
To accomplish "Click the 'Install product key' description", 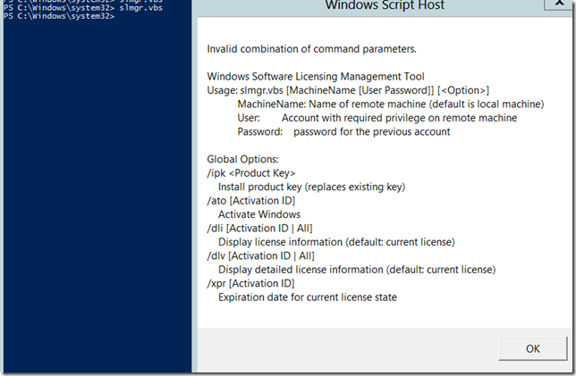I will [x=311, y=187].
